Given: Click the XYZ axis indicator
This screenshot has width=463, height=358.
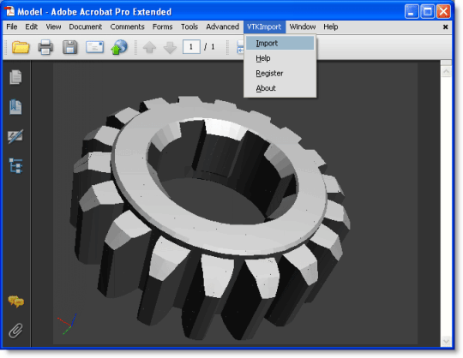Looking at the screenshot, I should tap(68, 324).
